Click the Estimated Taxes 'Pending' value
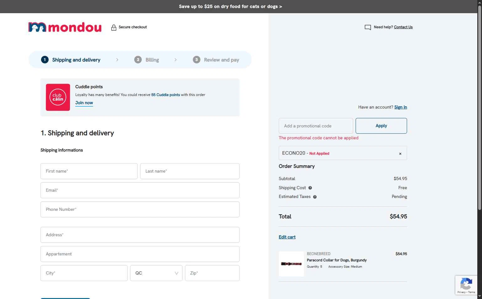The width and height of the screenshot is (482, 299). tap(399, 197)
